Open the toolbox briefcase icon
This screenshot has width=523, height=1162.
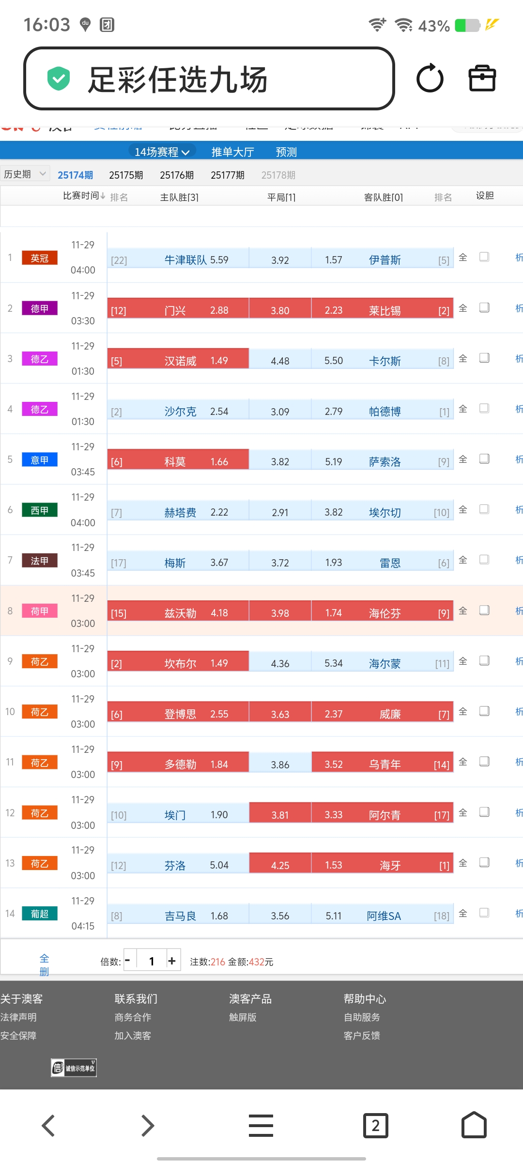pyautogui.click(x=482, y=78)
